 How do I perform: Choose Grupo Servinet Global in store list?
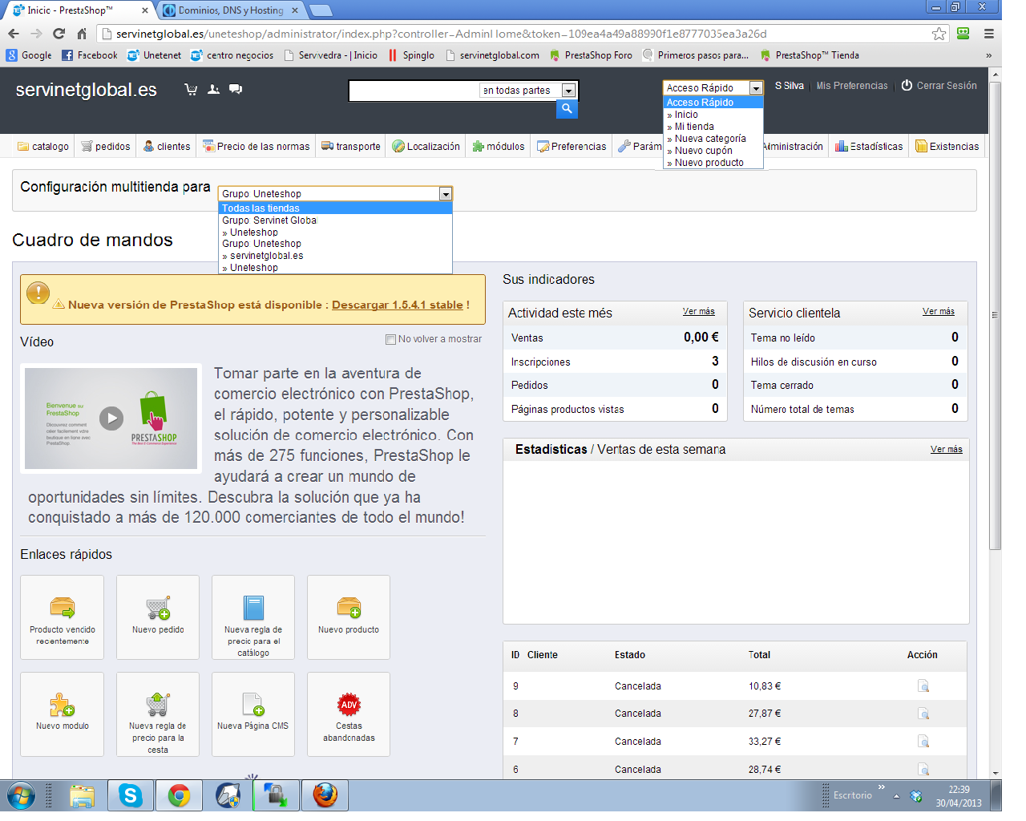[x=335, y=220]
